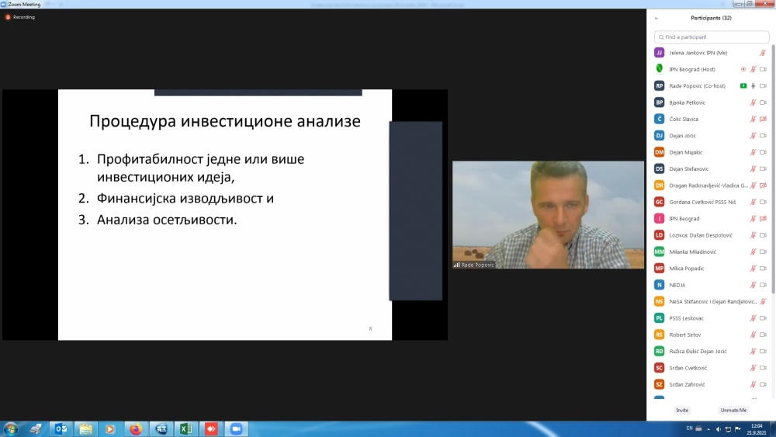
Task: Open Outlook from the taskbar
Action: coord(61,428)
